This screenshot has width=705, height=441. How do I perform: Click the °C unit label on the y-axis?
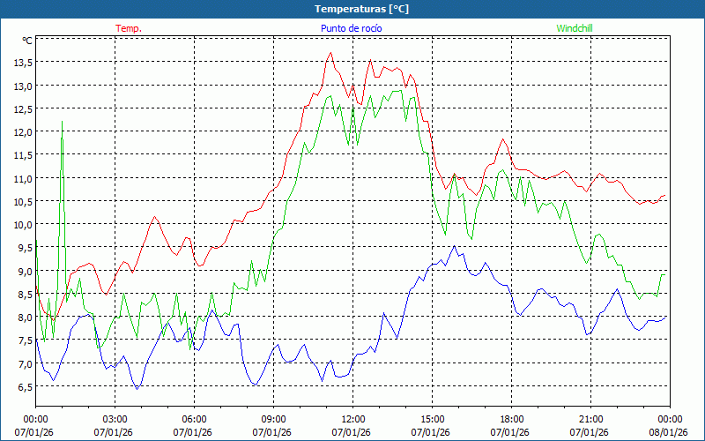[x=26, y=41]
